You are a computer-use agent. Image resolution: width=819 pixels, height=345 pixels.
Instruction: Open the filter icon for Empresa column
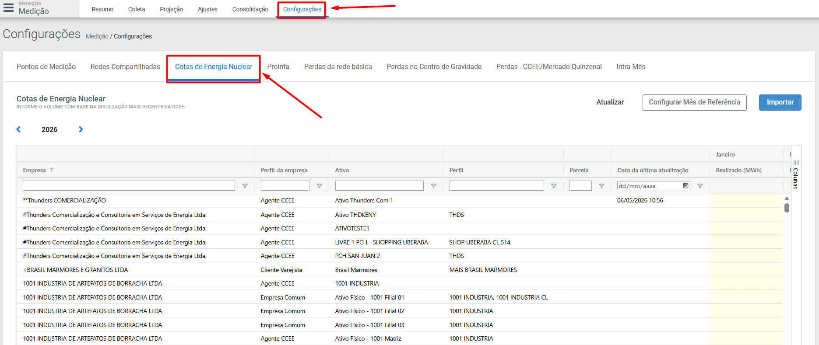[x=245, y=186]
